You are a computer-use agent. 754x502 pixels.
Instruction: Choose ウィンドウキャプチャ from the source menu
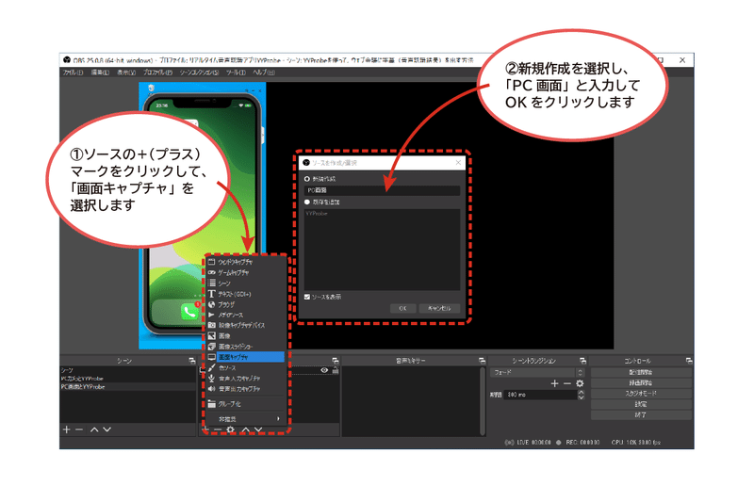pyautogui.click(x=245, y=262)
